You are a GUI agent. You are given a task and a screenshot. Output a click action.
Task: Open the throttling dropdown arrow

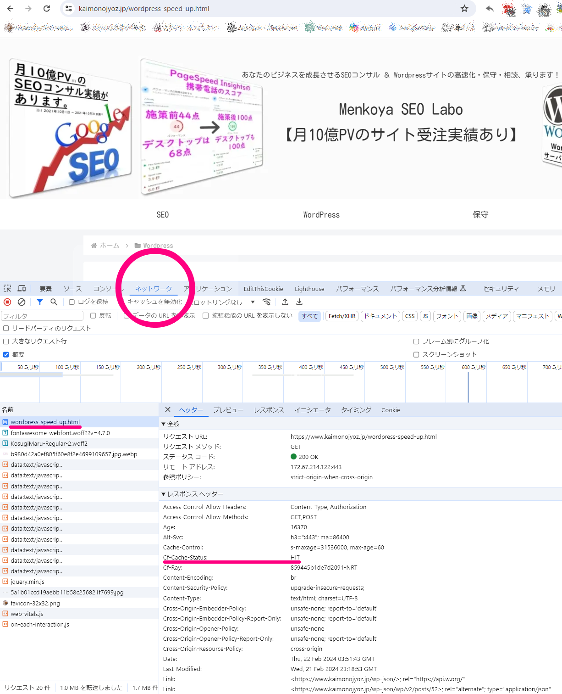pos(253,302)
